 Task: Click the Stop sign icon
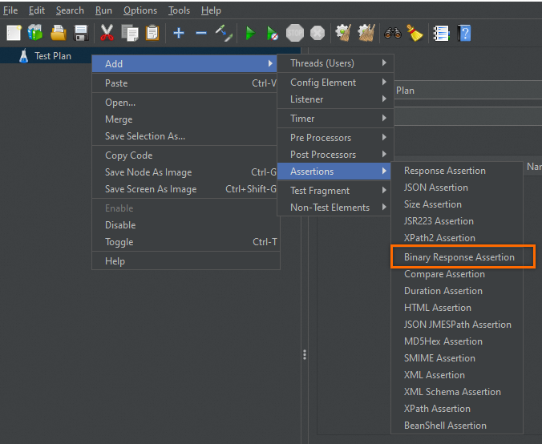click(x=295, y=33)
